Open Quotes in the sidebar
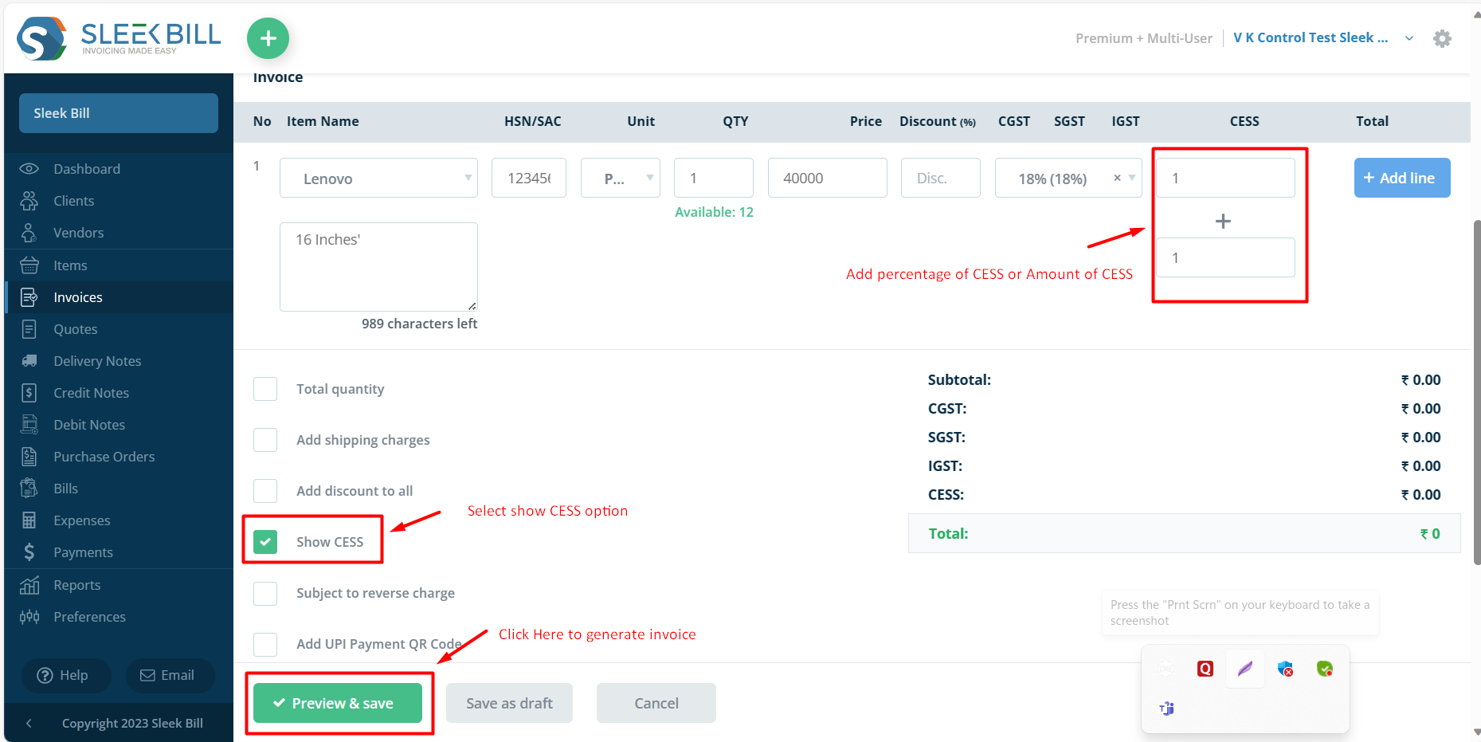The height and width of the screenshot is (742, 1481). pos(76,329)
